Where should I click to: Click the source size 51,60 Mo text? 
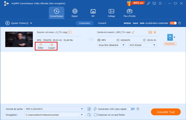[68, 40]
